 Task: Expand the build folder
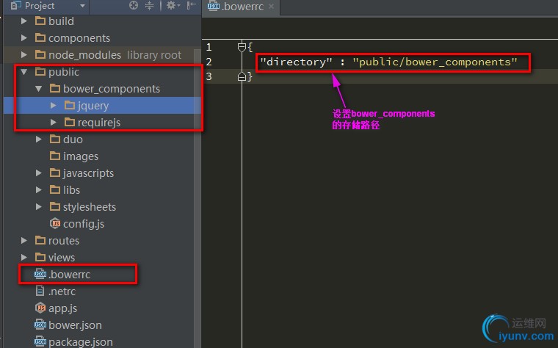[23, 21]
